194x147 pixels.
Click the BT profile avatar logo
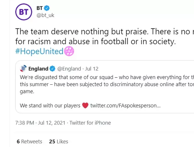24,12
